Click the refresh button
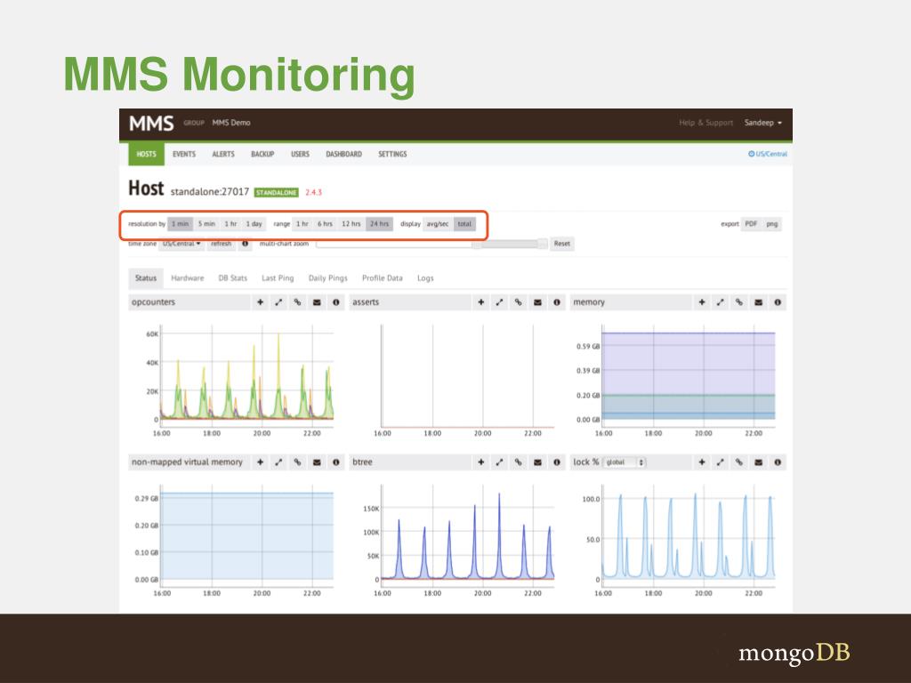The width and height of the screenshot is (911, 683). click(x=222, y=244)
